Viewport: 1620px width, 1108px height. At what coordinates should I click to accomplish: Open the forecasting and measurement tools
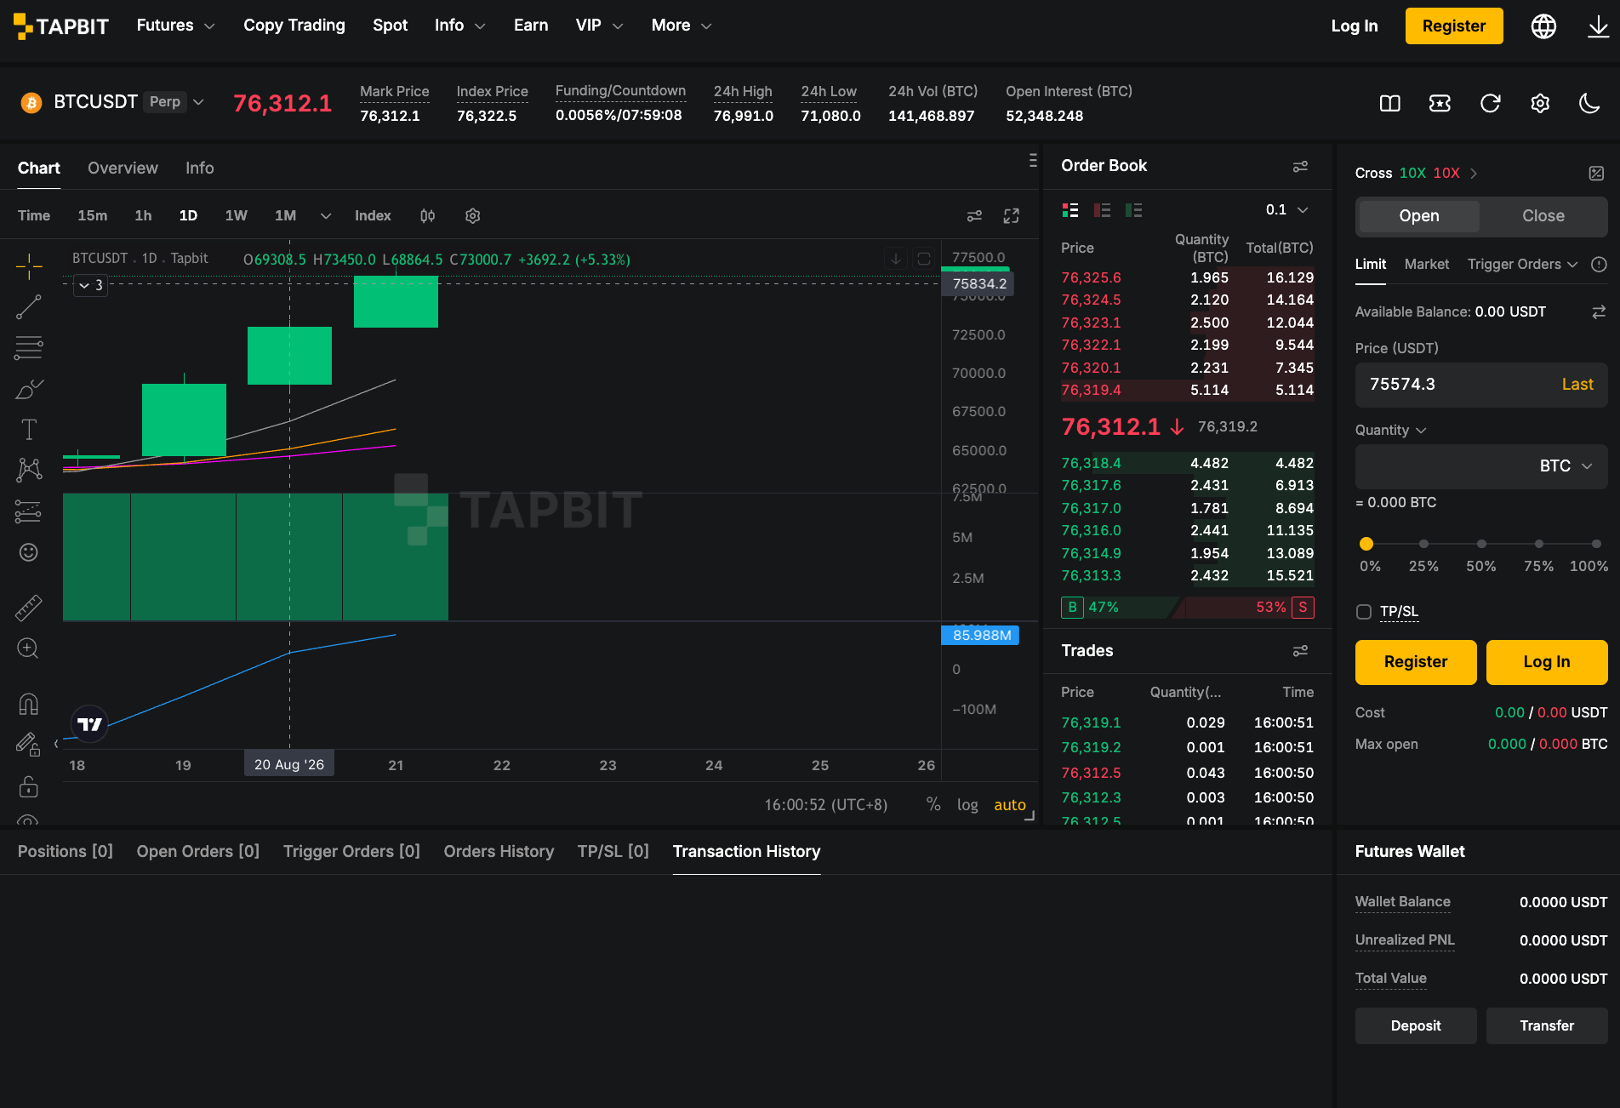click(29, 511)
